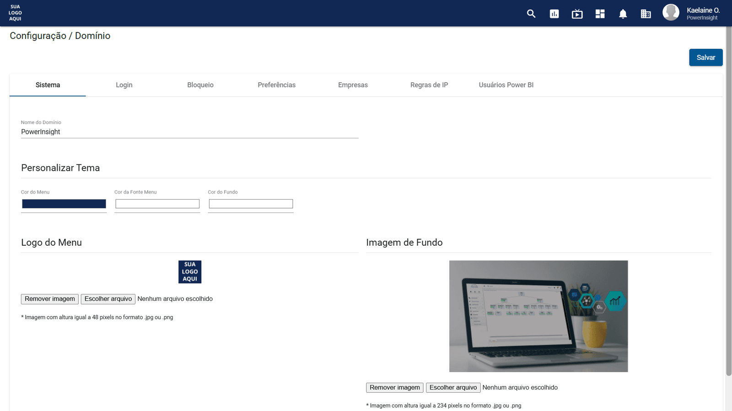The width and height of the screenshot is (732, 411).
Task: Choose a file for background image
Action: pos(453,387)
